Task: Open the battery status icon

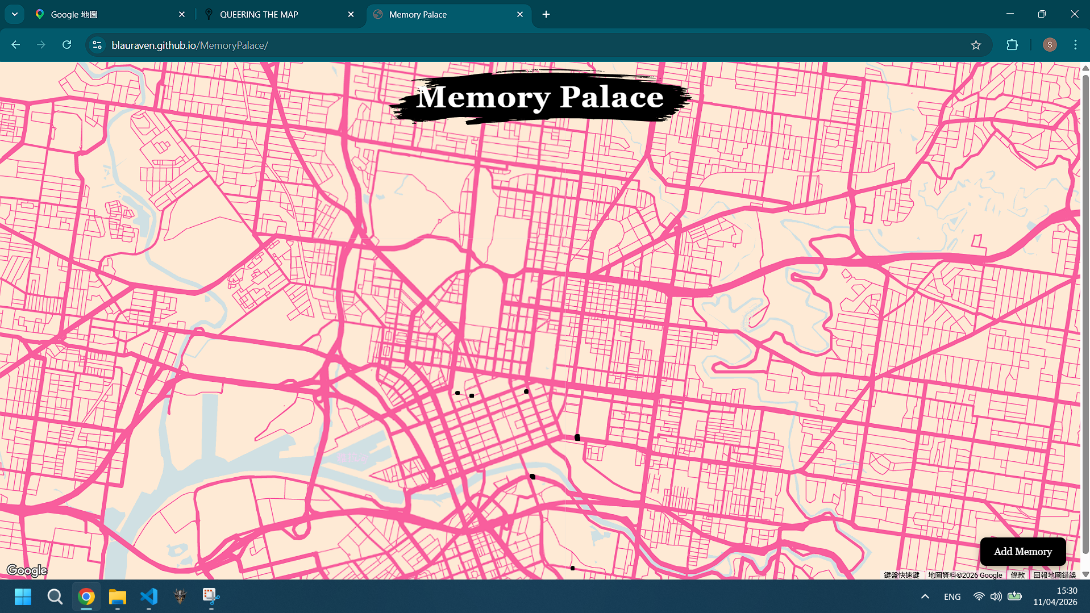Action: (1014, 597)
